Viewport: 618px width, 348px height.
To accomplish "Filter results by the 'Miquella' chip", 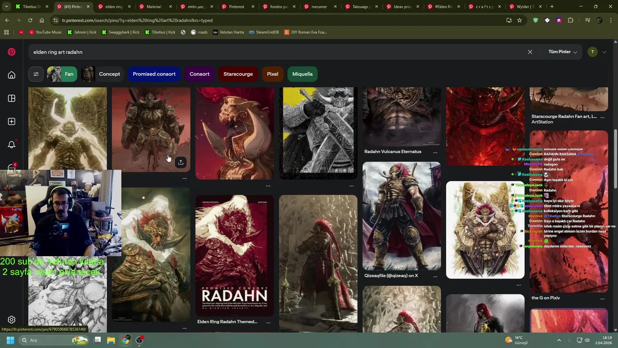I will coord(303,74).
